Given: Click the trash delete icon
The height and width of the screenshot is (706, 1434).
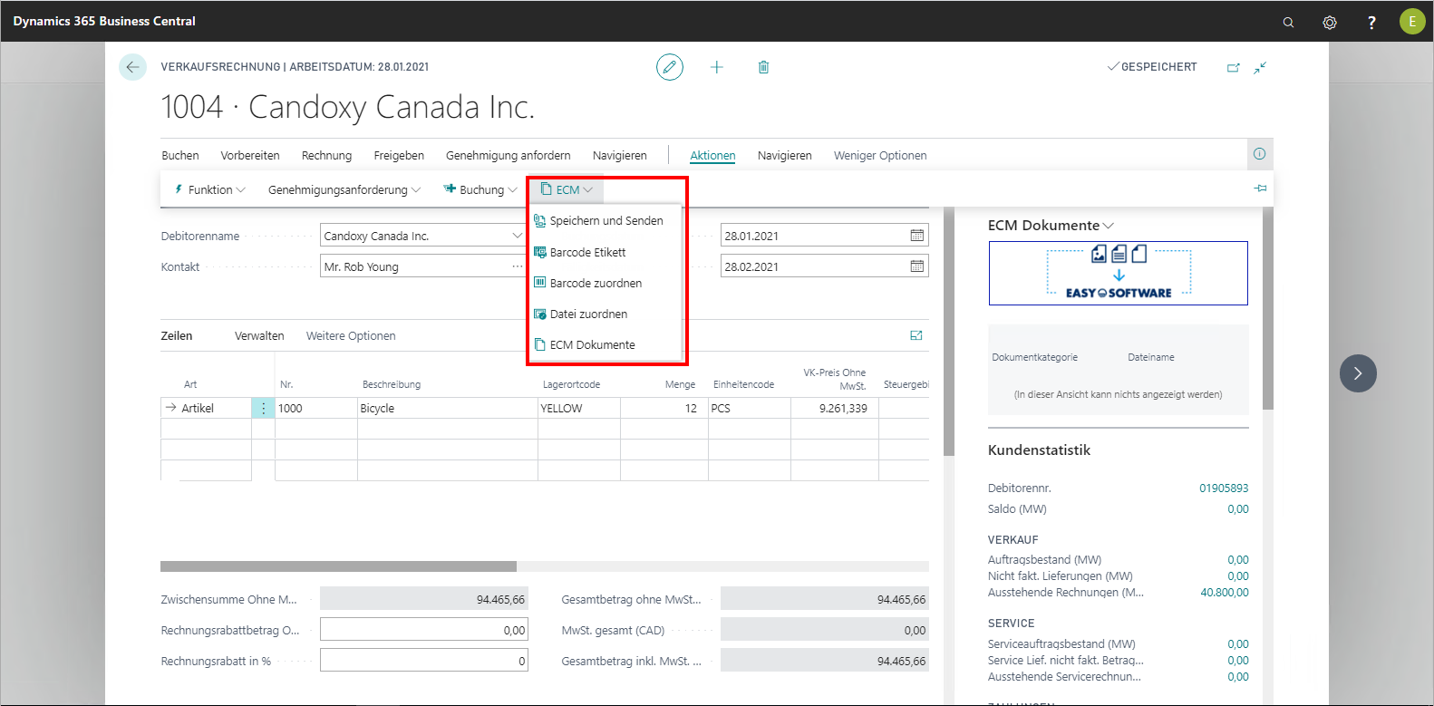Looking at the screenshot, I should pos(763,67).
